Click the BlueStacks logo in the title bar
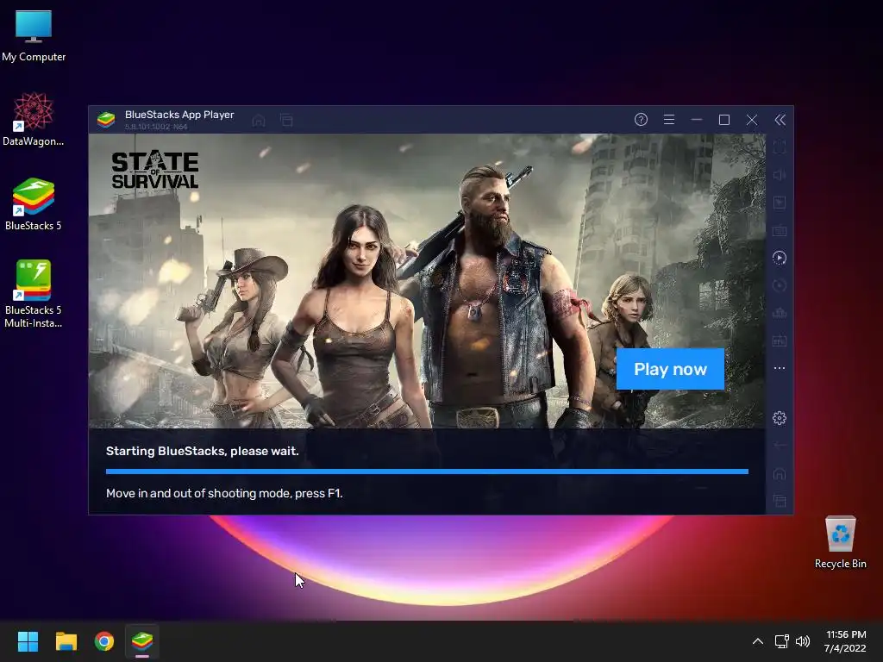This screenshot has width=883, height=662. [106, 119]
